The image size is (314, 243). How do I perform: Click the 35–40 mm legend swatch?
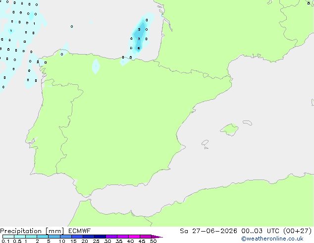(122, 237)
